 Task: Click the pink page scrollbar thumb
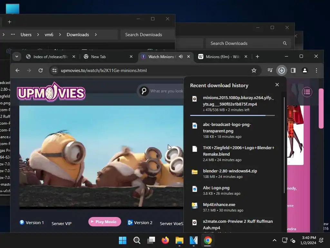[x=321, y=108]
